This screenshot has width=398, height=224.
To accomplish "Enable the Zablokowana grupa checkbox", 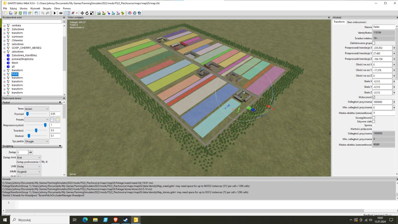I will pos(374,43).
